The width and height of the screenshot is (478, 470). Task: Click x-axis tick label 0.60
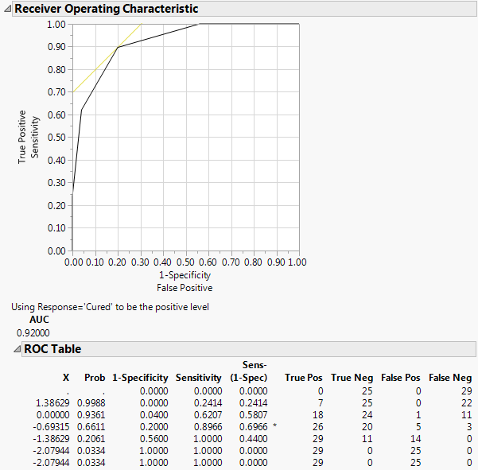tap(208, 262)
